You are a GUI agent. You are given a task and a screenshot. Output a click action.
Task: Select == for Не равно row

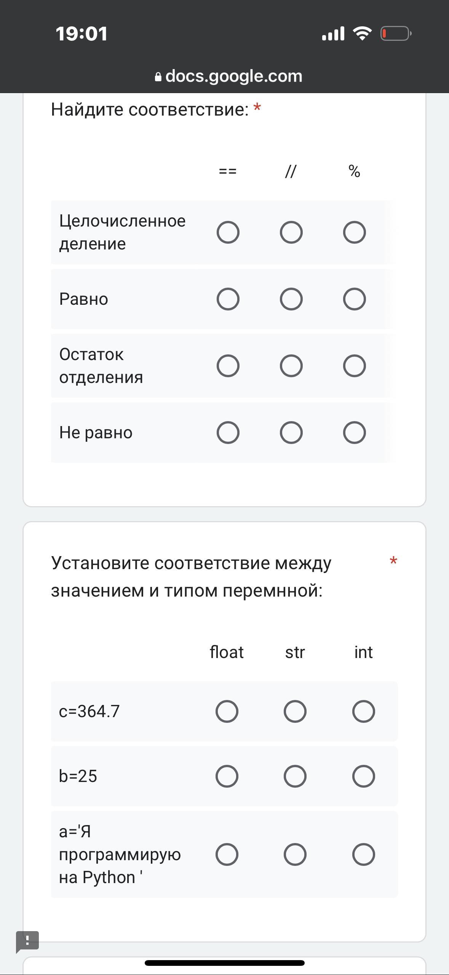[x=228, y=433]
